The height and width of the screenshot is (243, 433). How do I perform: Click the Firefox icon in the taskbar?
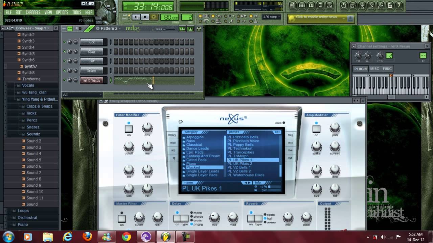[87, 237]
